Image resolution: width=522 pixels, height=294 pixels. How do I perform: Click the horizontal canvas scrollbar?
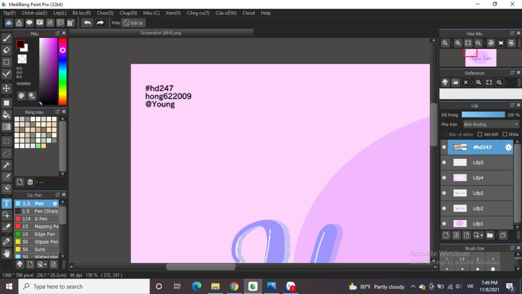click(201, 266)
